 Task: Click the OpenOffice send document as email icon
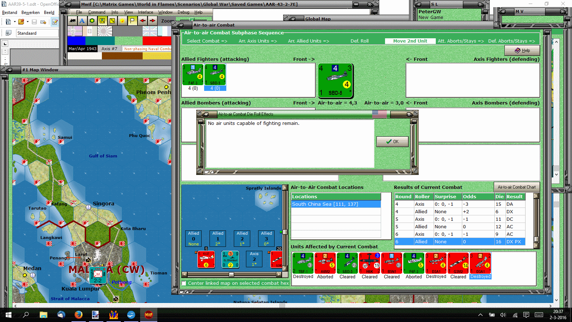[x=43, y=22]
